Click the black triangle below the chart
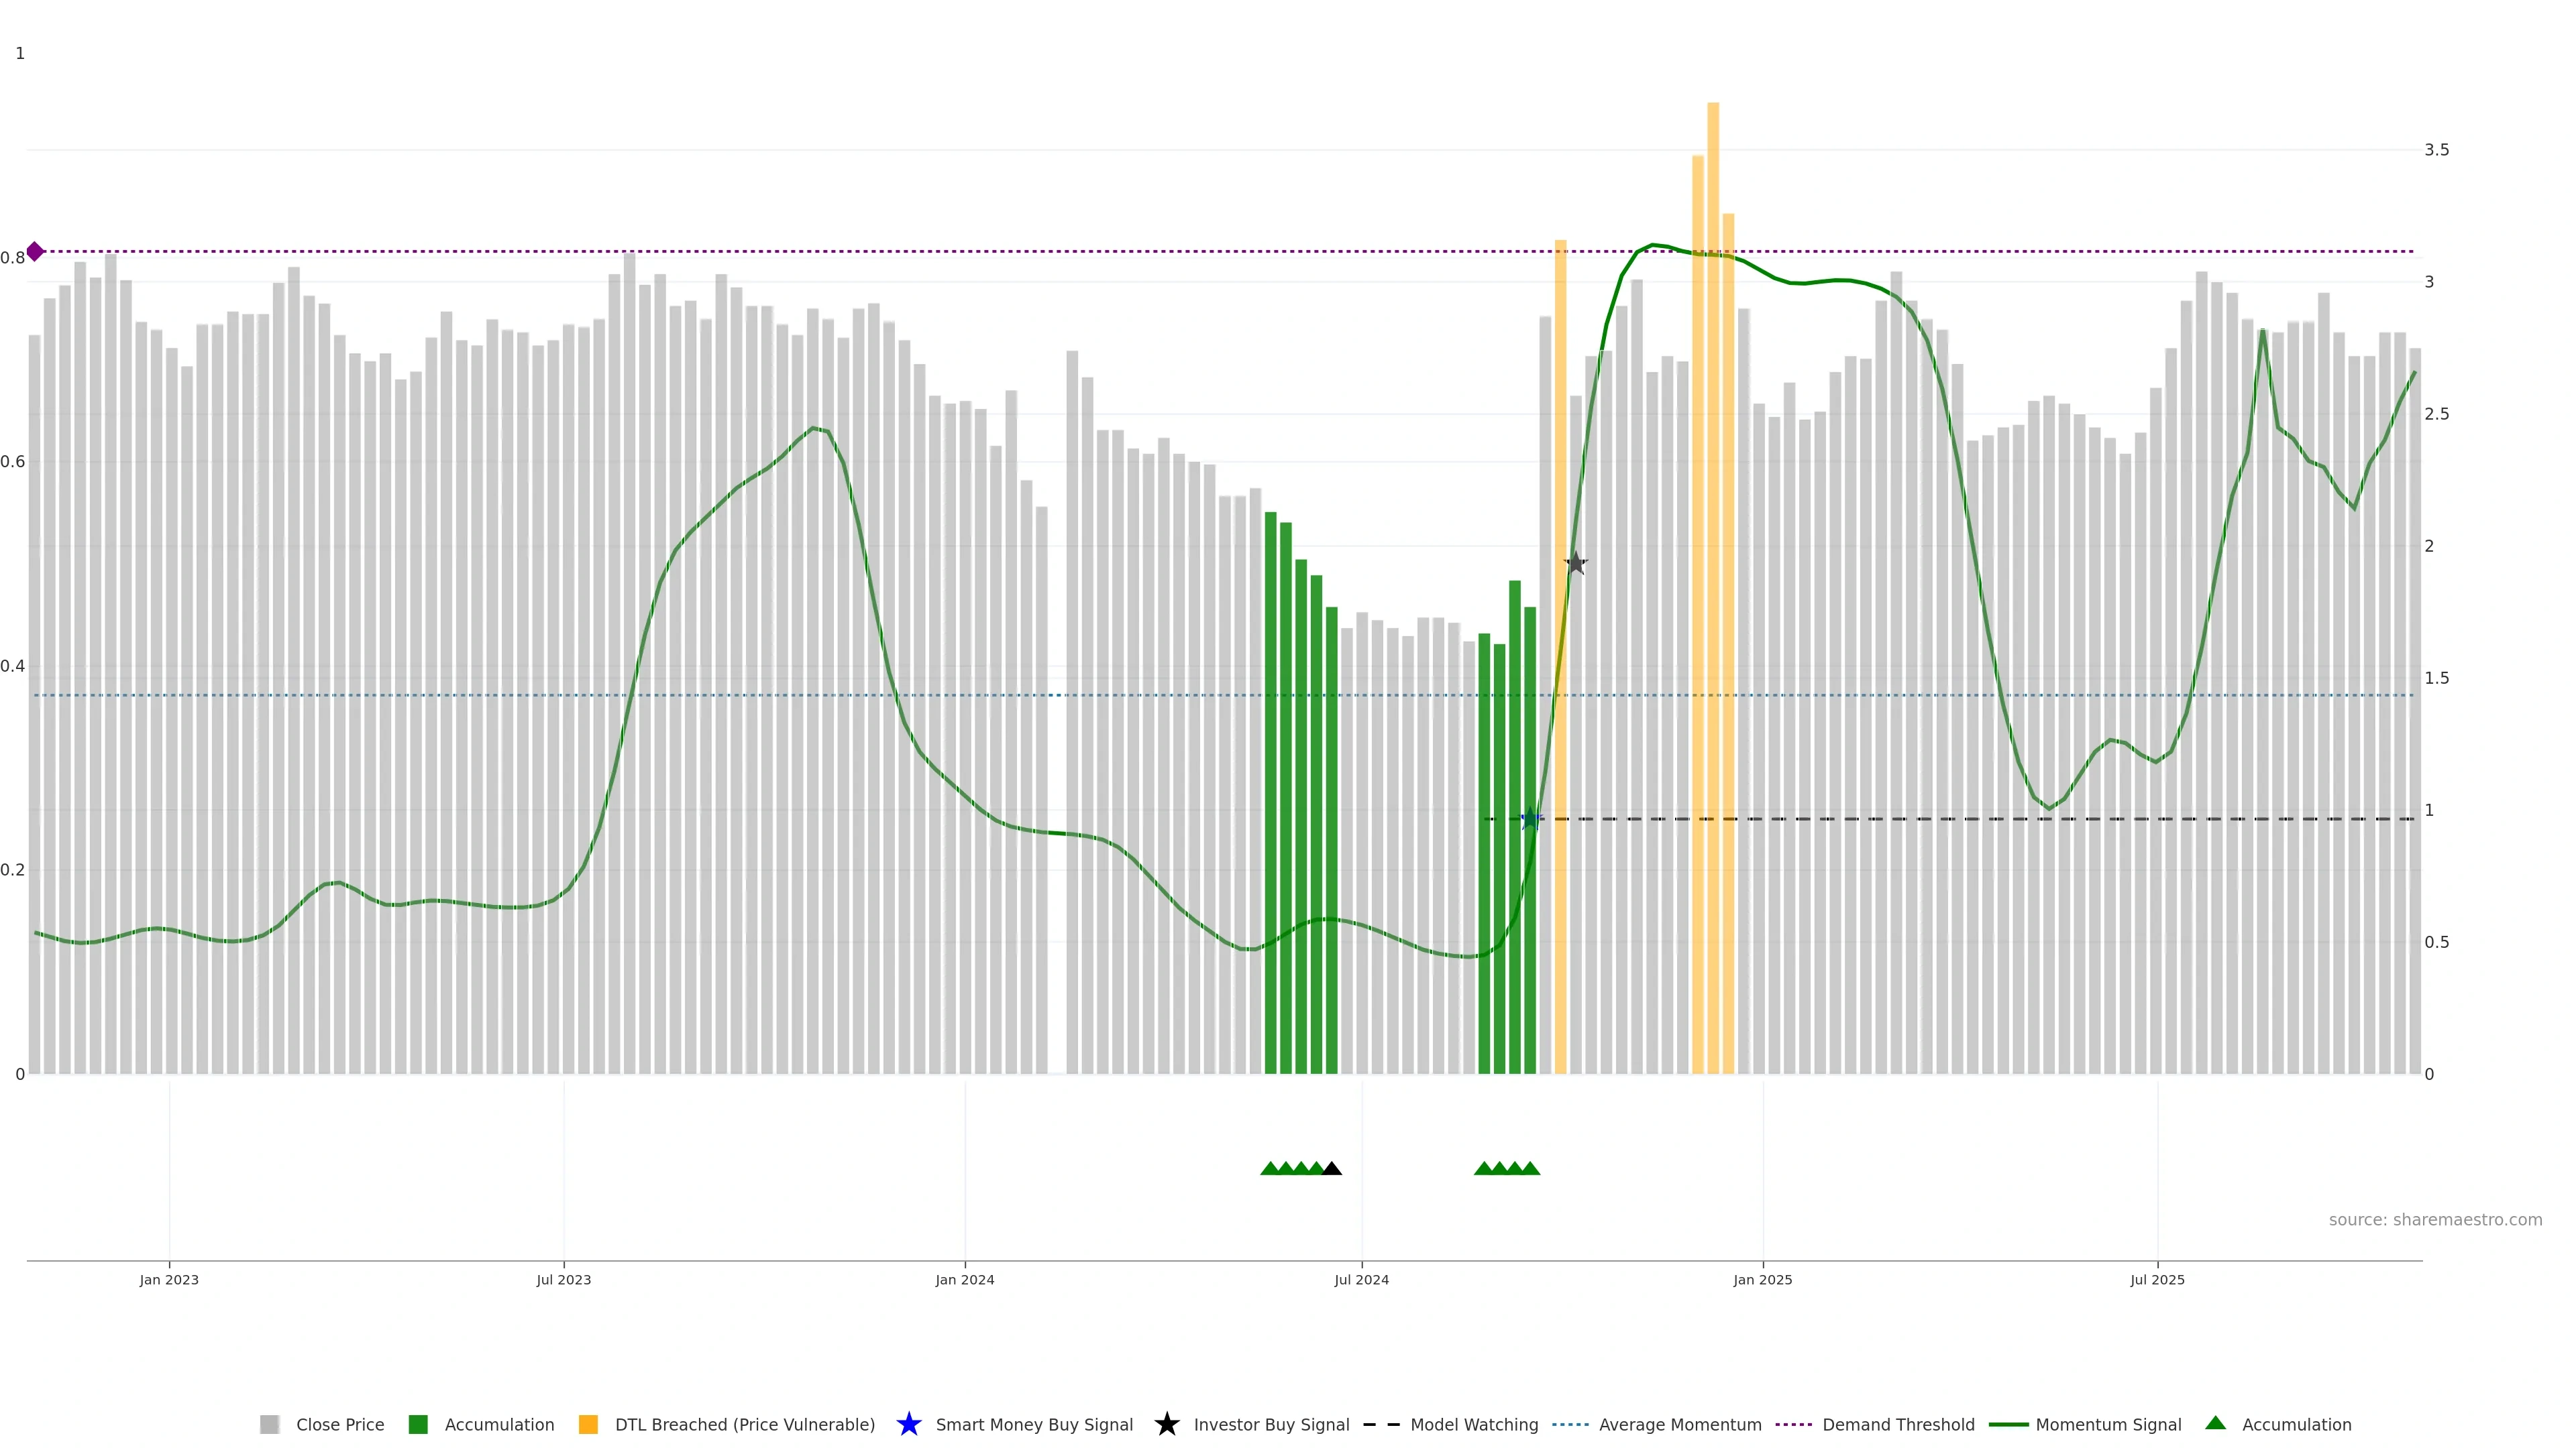The height and width of the screenshot is (1448, 2576). [x=1331, y=1168]
